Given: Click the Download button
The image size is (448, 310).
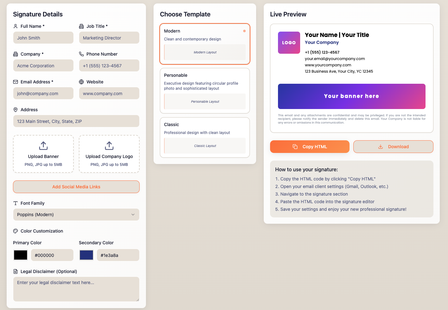Looking at the screenshot, I should point(393,147).
